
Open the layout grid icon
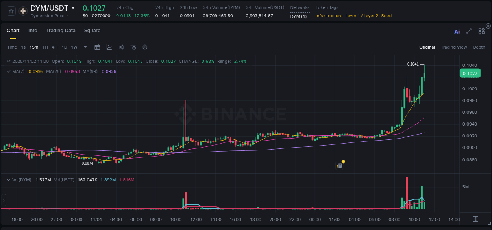point(481,31)
